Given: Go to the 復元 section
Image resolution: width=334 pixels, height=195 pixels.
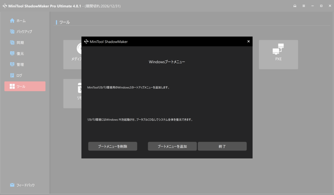Looking at the screenshot, I should (x=25, y=54).
